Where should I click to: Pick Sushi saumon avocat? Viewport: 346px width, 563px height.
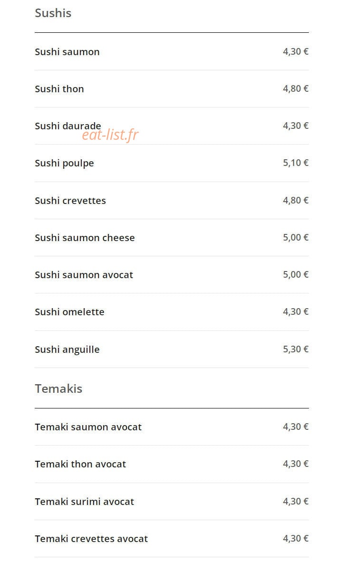click(x=172, y=275)
